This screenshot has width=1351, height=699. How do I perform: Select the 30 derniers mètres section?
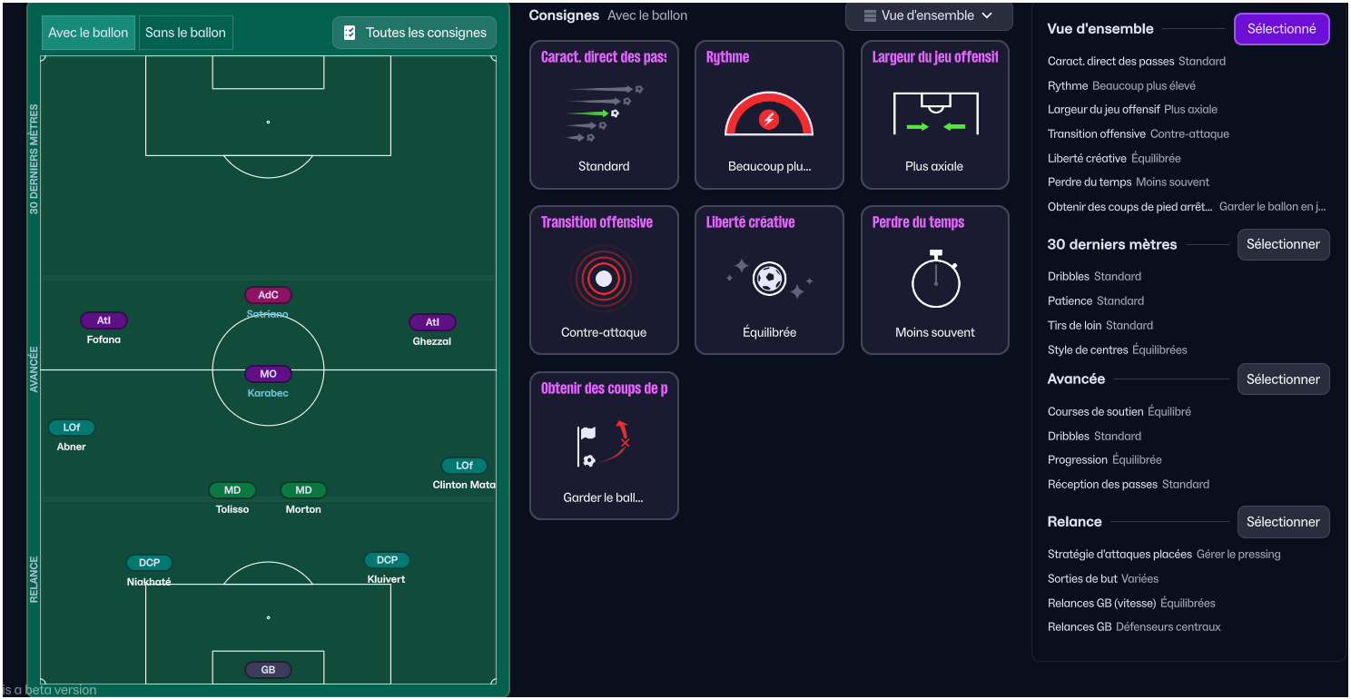pos(1283,244)
